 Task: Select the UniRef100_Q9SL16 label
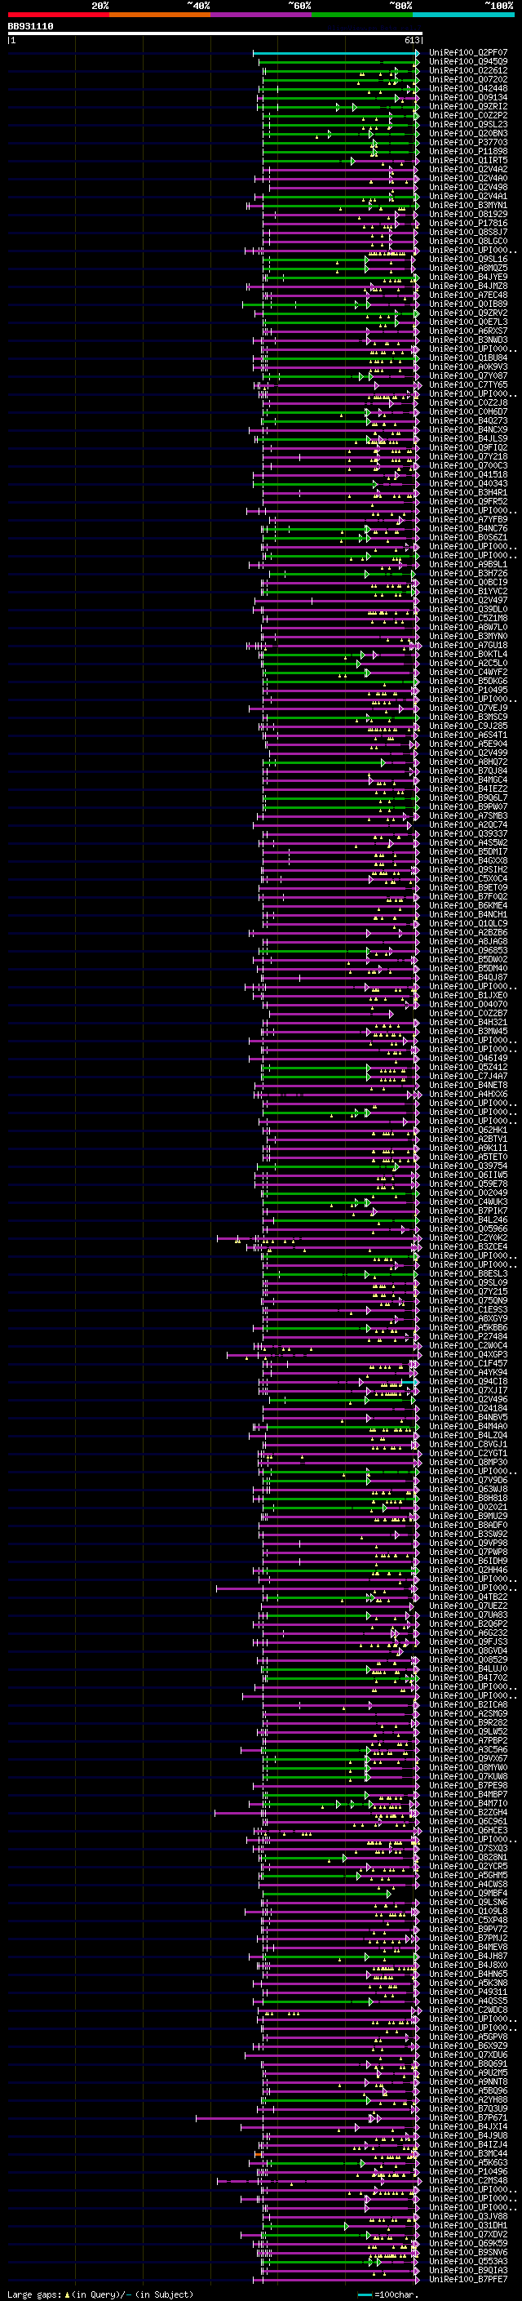(x=468, y=259)
